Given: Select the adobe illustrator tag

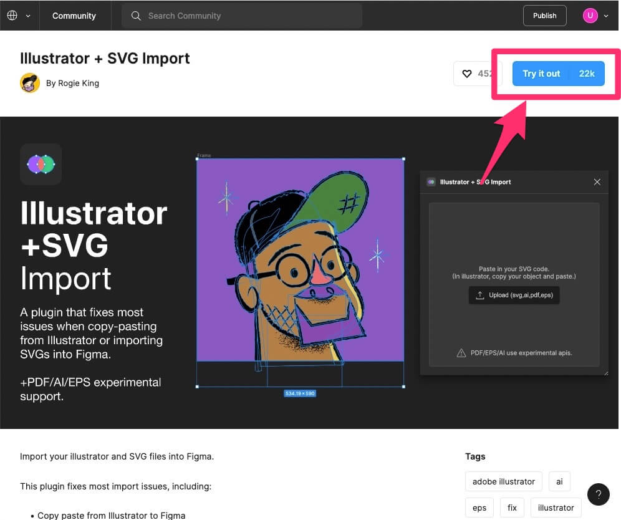Looking at the screenshot, I should (x=504, y=481).
